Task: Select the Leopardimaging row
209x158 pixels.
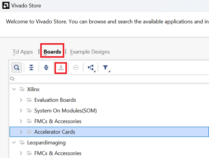Action: click(109, 143)
